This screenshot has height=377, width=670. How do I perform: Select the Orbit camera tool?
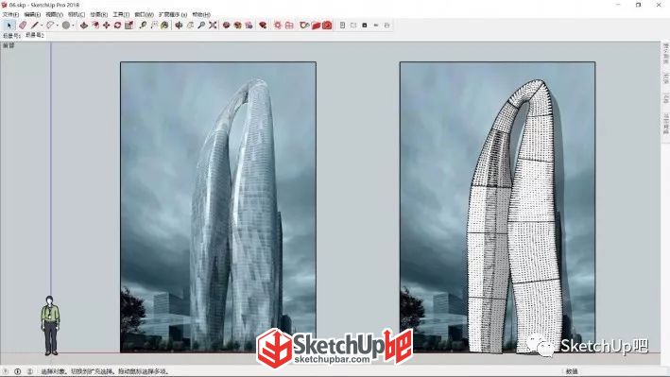(x=179, y=26)
